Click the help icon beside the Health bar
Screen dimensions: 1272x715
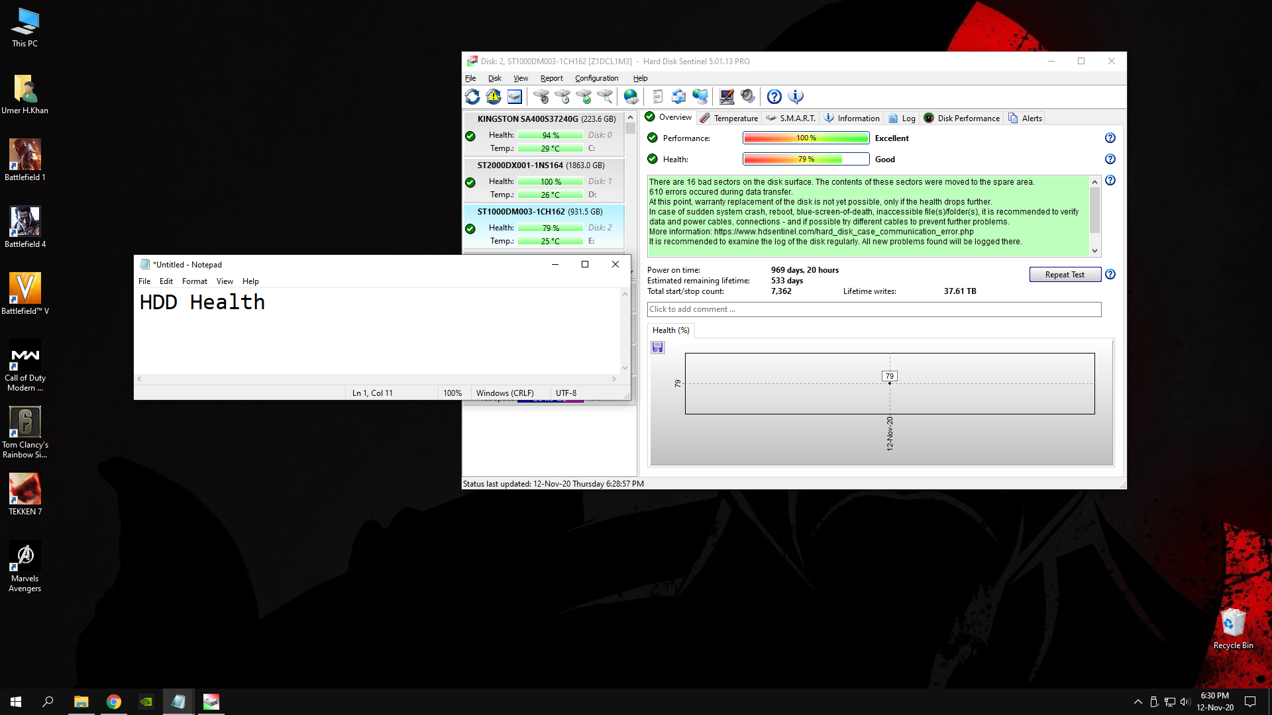coord(1110,159)
